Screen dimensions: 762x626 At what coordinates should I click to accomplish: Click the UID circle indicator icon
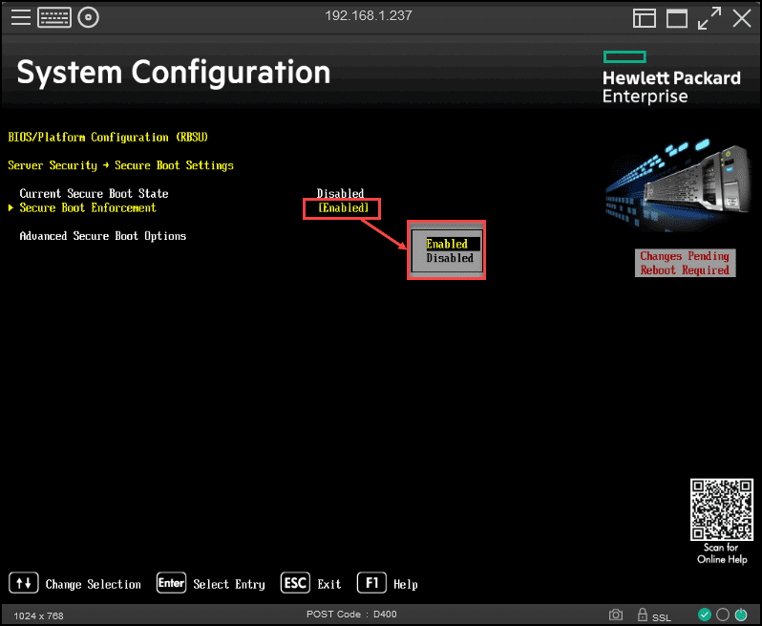click(723, 615)
